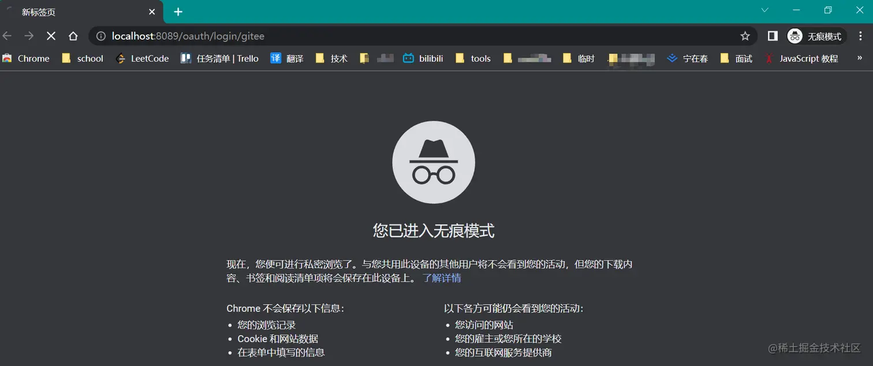
Task: Open a new tab with the plus button
Action: [178, 12]
